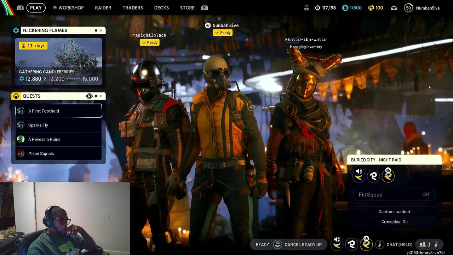This screenshot has height=255, width=453.
Task: Click the level 50 profile badge
Action: coord(408,8)
